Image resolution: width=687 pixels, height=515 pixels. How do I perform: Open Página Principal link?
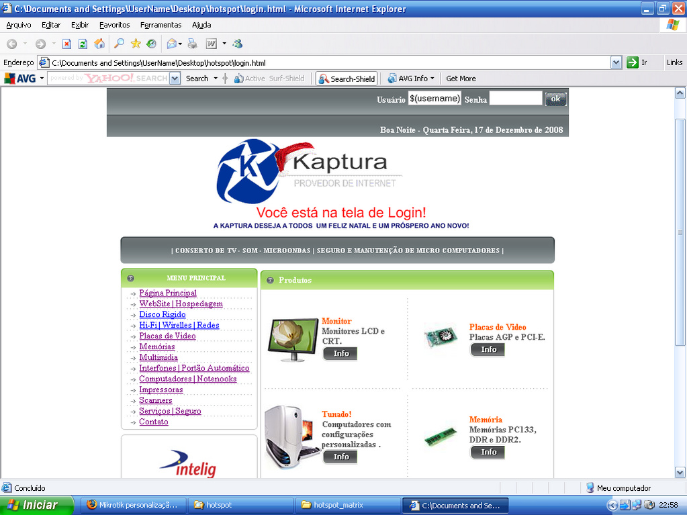168,293
